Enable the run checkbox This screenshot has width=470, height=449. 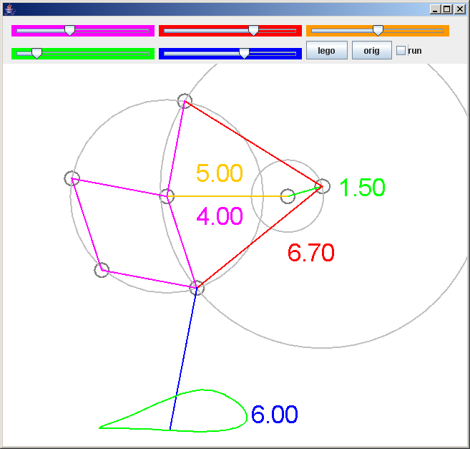(x=401, y=50)
